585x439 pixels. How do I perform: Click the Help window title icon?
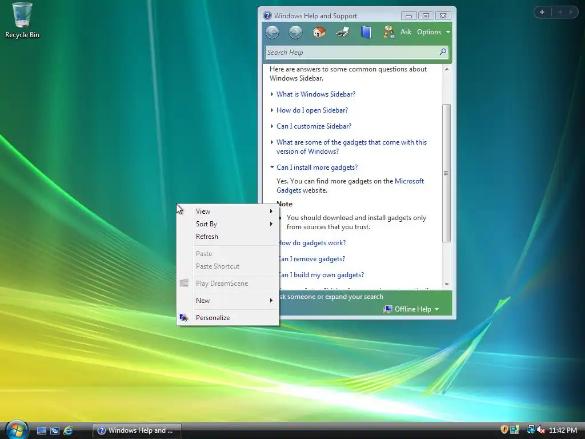coord(267,15)
